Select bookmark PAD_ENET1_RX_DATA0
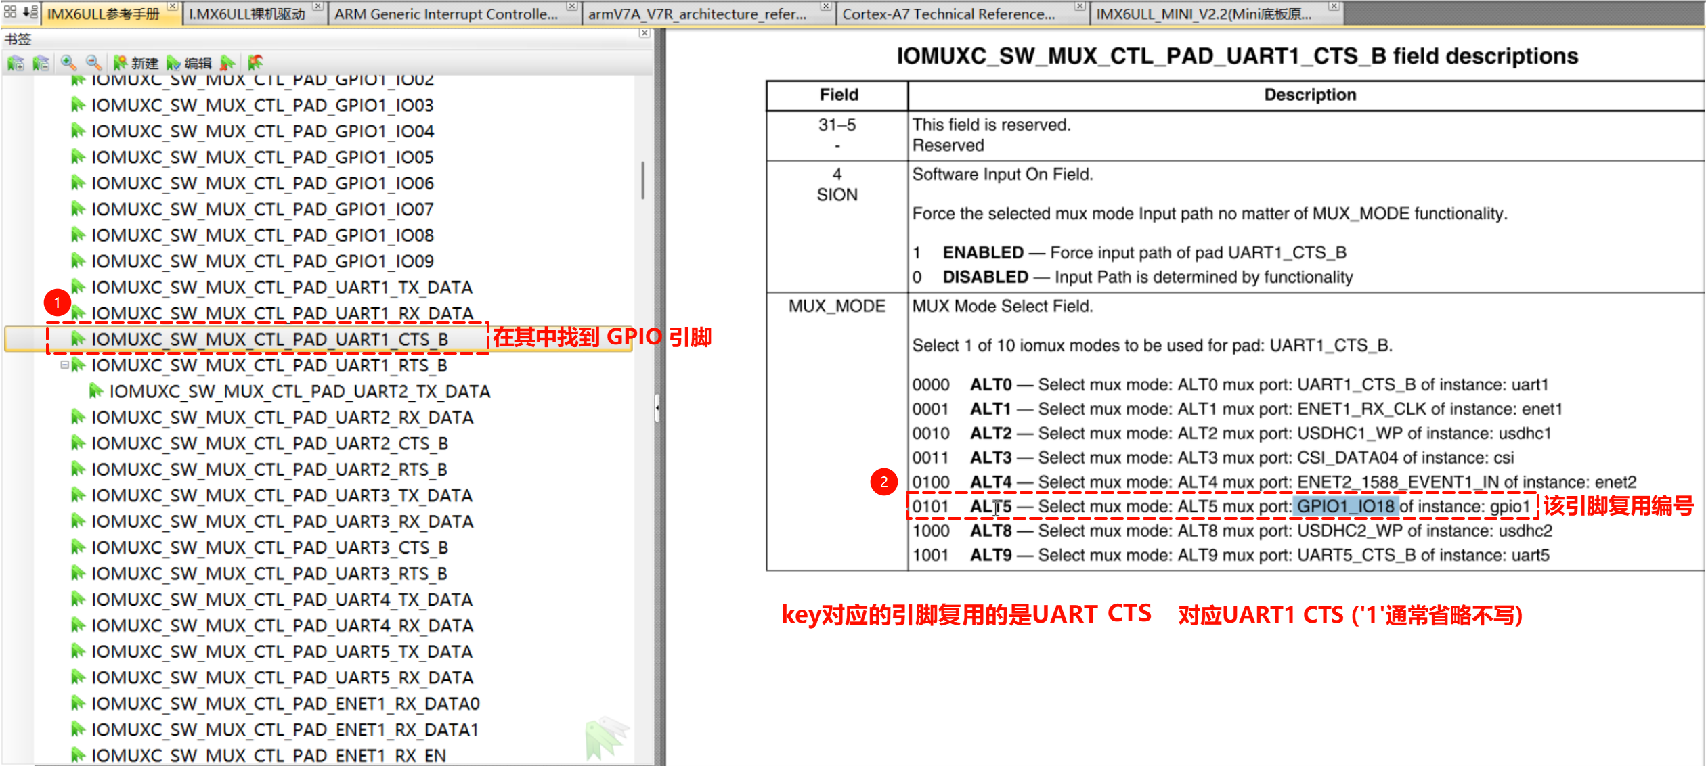This screenshot has height=766, width=1706. tap(285, 704)
